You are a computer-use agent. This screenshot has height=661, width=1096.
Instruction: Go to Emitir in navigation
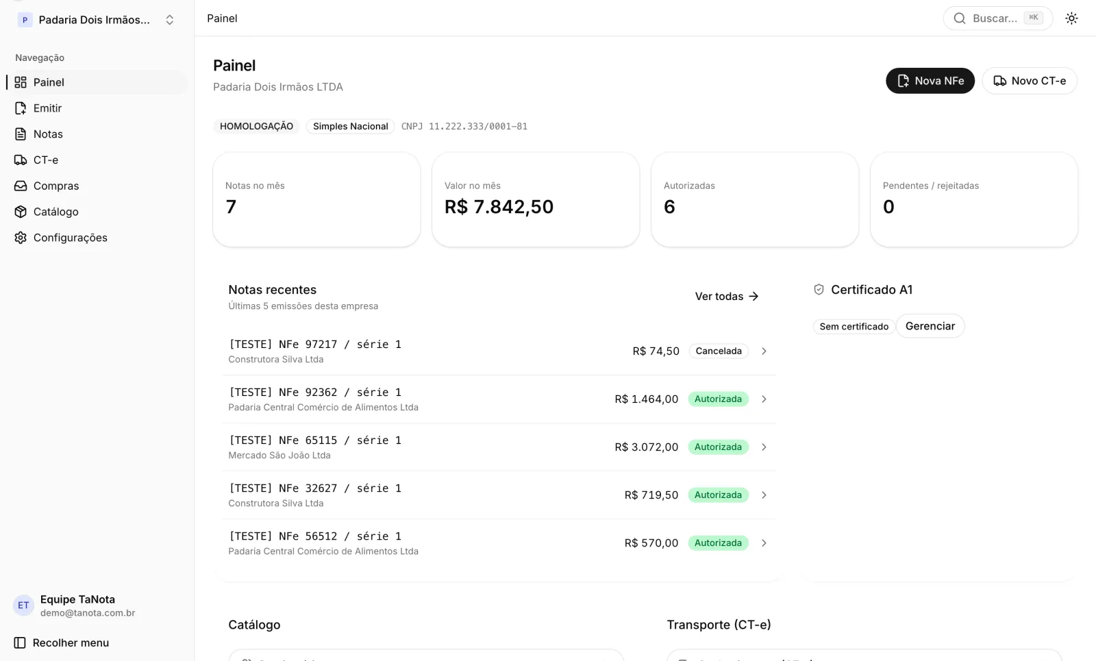(x=97, y=108)
